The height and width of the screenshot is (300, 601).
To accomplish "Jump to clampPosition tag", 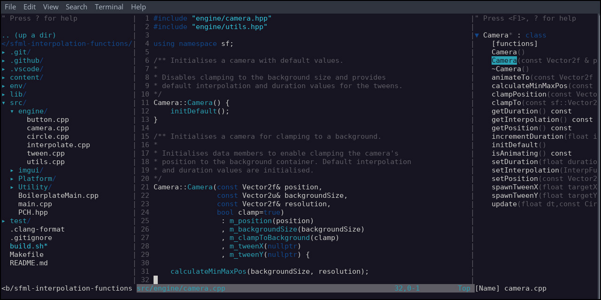I will tap(544, 94).
